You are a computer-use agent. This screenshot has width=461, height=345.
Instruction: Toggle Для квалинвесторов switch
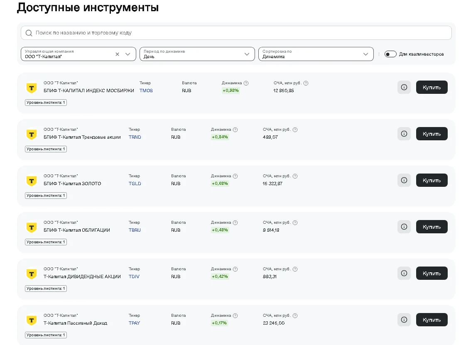coord(390,54)
